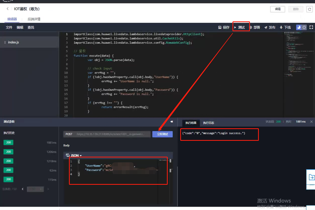Switch to the 执行日志 tab
The width and height of the screenshot is (315, 210).
coord(208,123)
